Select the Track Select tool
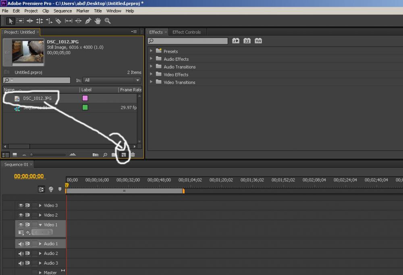This screenshot has height=275, width=403. pyautogui.click(x=20, y=21)
